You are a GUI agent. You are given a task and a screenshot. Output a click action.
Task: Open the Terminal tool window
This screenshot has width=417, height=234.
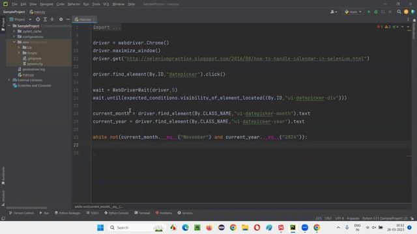coord(142,213)
